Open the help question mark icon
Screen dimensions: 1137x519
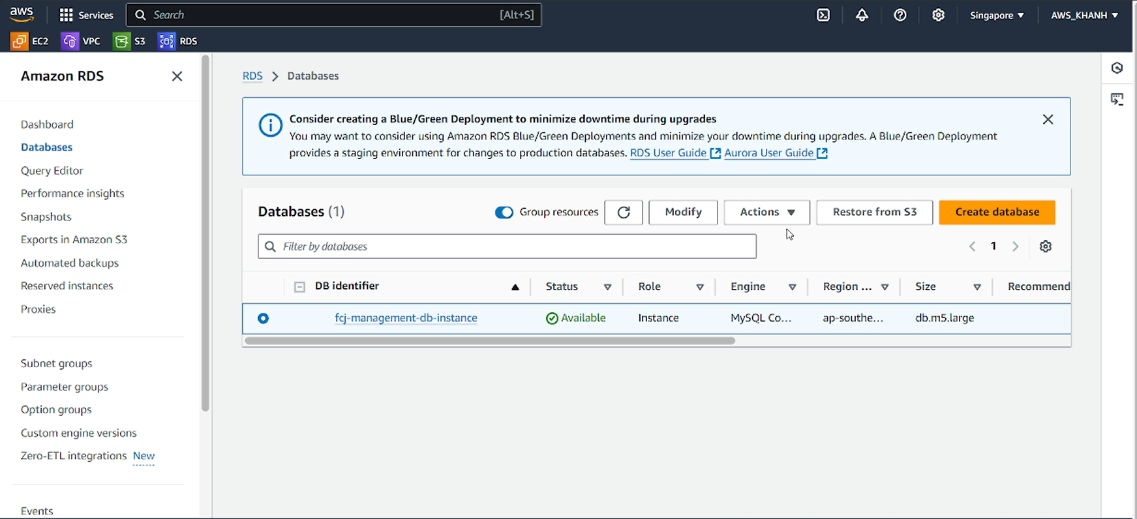pyautogui.click(x=900, y=15)
